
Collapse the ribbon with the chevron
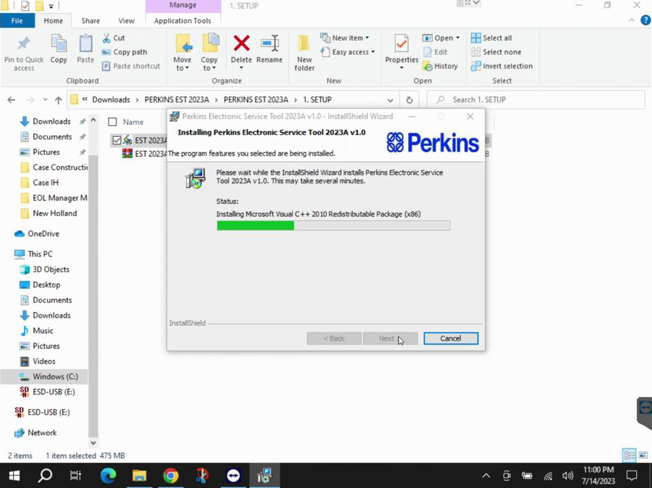(x=632, y=20)
